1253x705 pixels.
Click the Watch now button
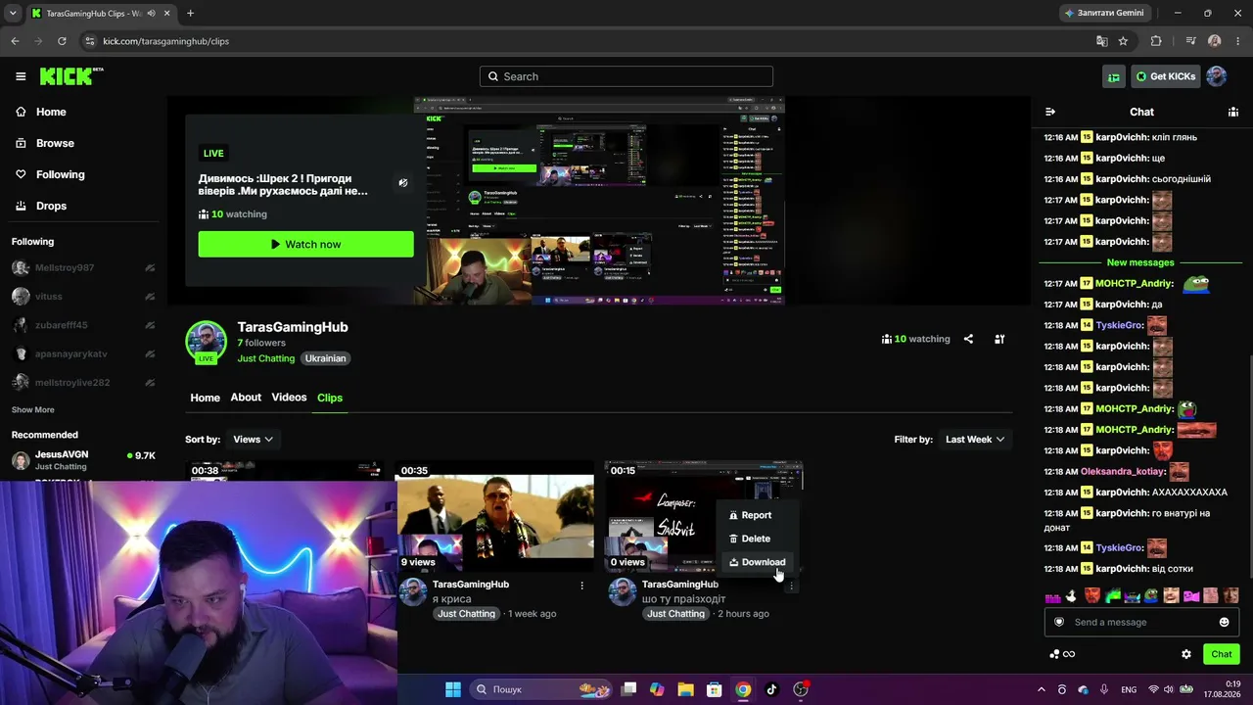pos(305,244)
